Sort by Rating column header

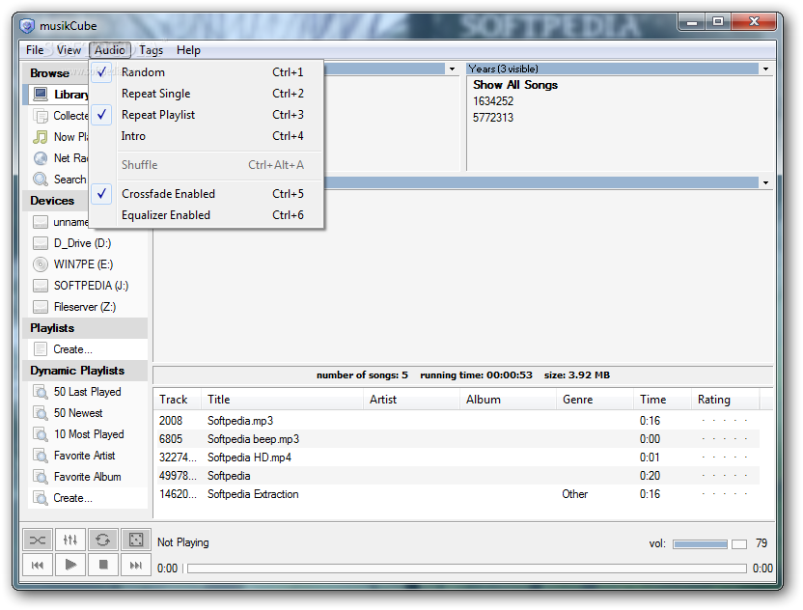click(725, 400)
